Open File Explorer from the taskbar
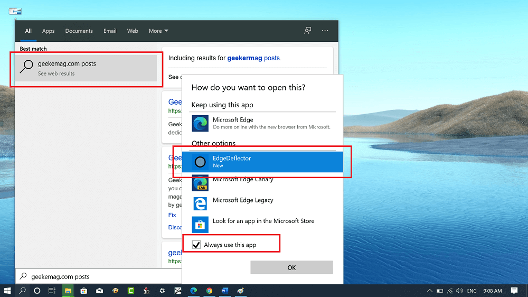The width and height of the screenshot is (528, 297). point(68,291)
